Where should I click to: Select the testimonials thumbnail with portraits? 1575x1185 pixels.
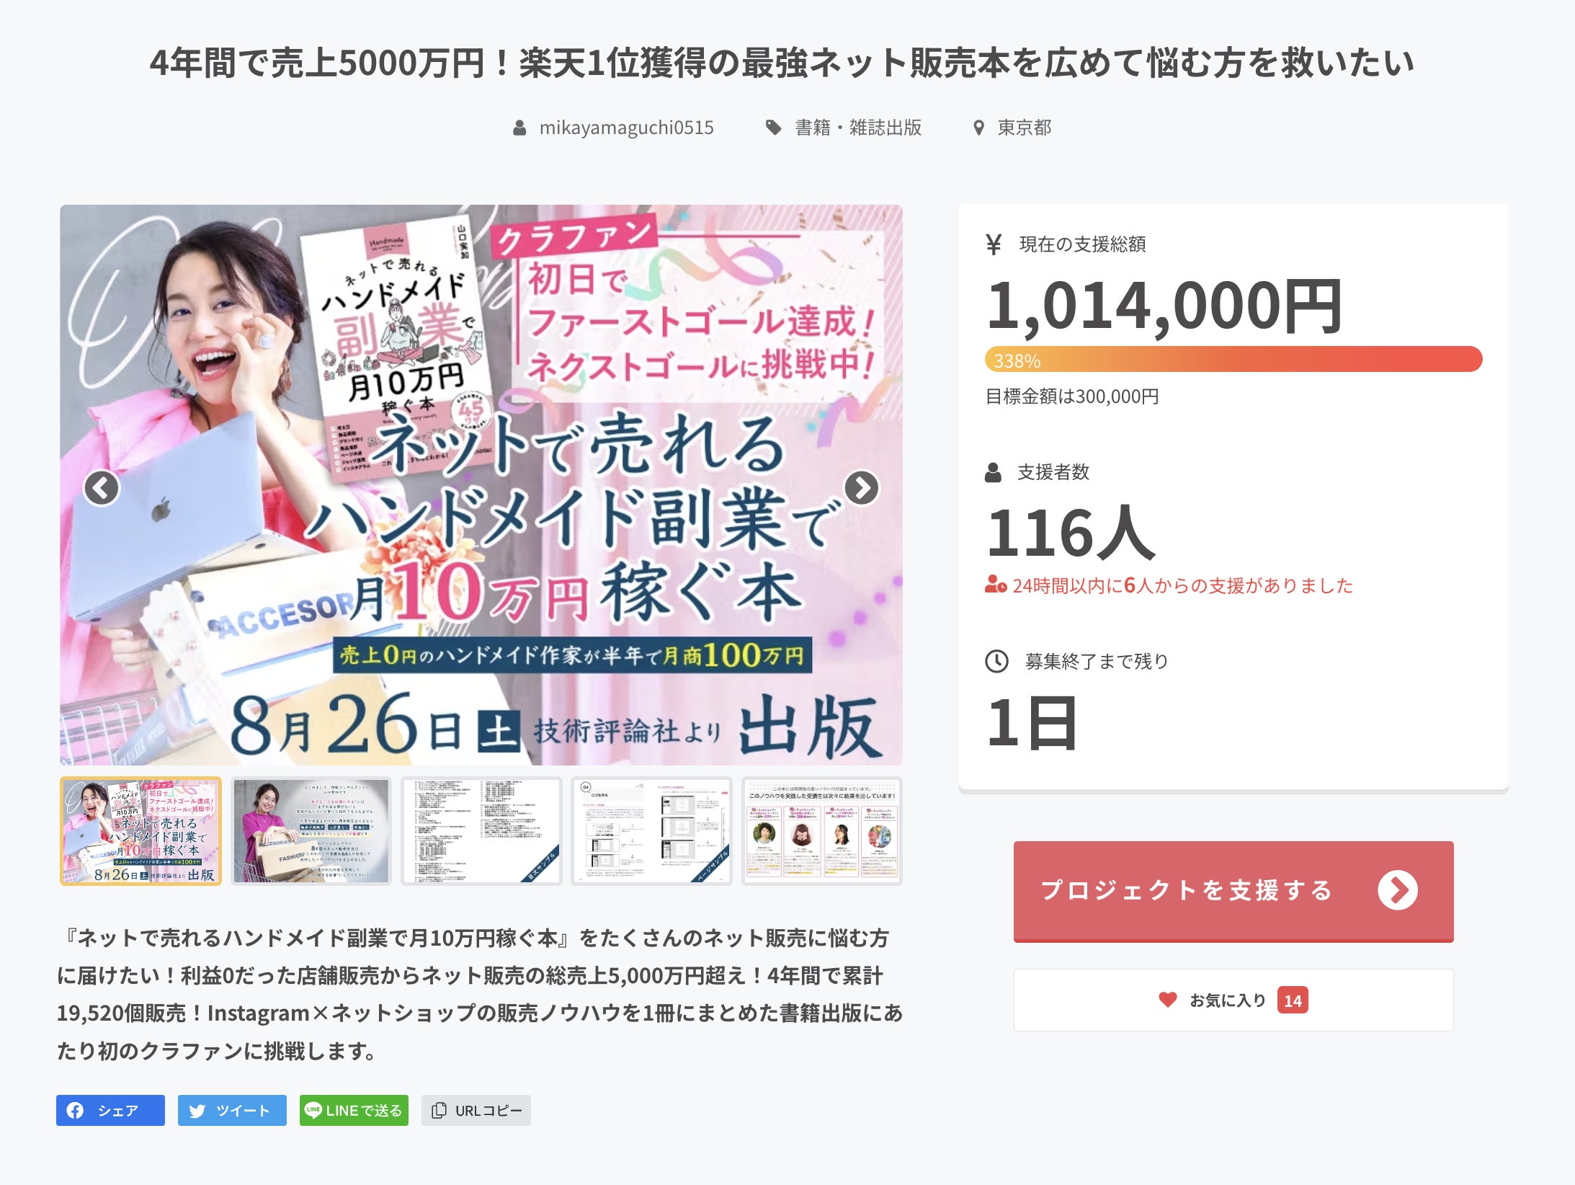point(822,831)
